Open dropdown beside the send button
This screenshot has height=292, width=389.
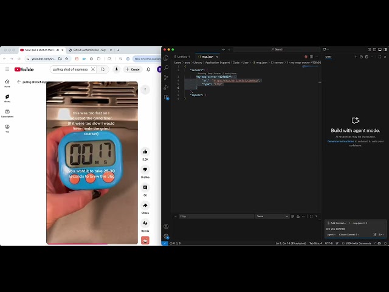pos(384,235)
